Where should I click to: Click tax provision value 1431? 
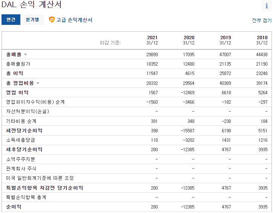pyautogui.click(x=226, y=140)
